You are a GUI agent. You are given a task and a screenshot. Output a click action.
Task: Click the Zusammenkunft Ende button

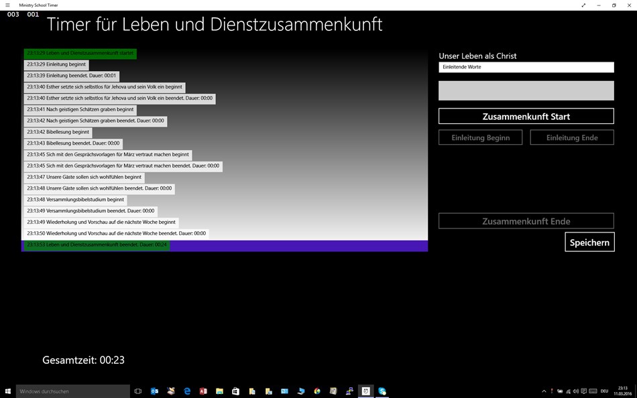click(x=526, y=221)
